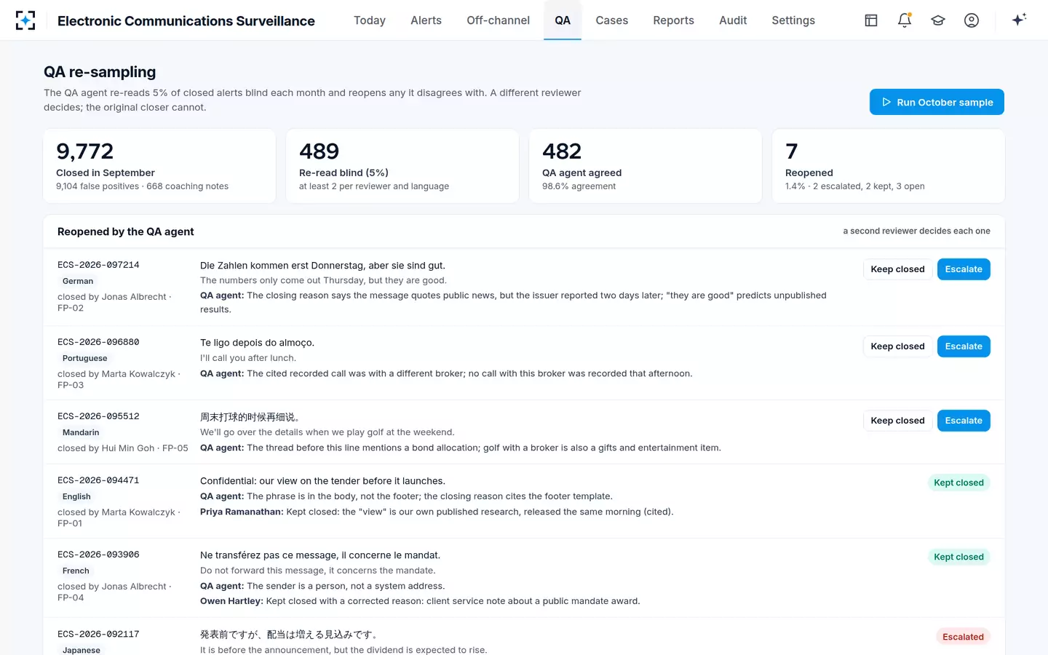Keep closed the Portuguese alert ECS-2026-096880

coord(897,346)
